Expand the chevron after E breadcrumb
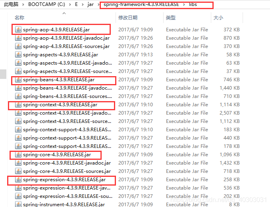Image resolution: width=270 pixels, height=207 pixels. pyautogui.click(x=83, y=4)
